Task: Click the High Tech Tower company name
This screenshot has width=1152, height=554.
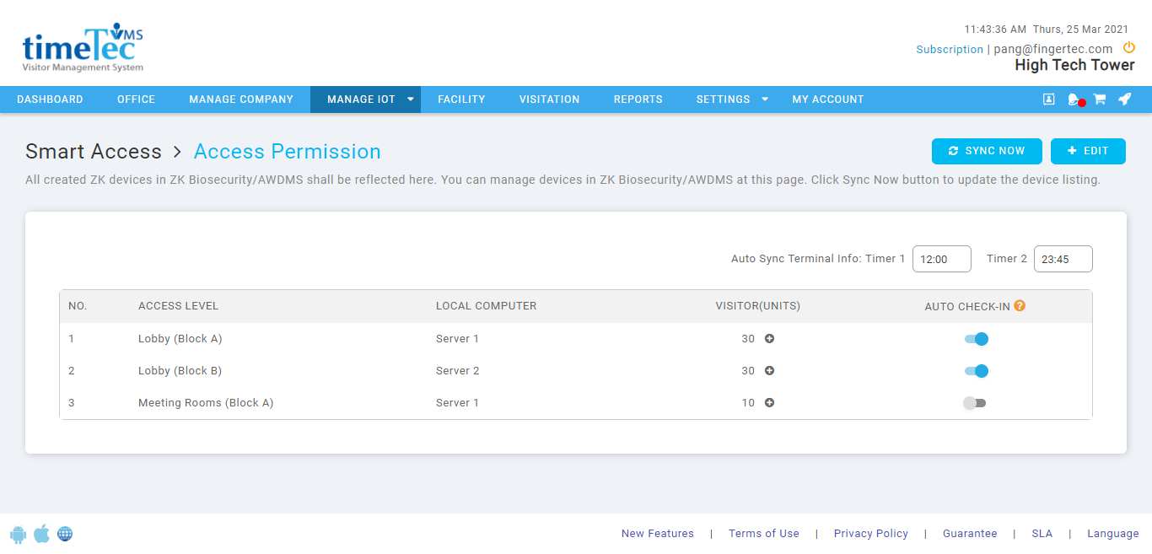Action: click(1075, 66)
